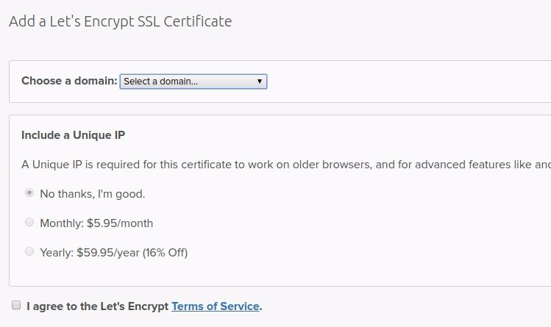Click the Add a Let's Encrypt SSL Certificate heading
Screen dimensions: 551x327
[121, 22]
